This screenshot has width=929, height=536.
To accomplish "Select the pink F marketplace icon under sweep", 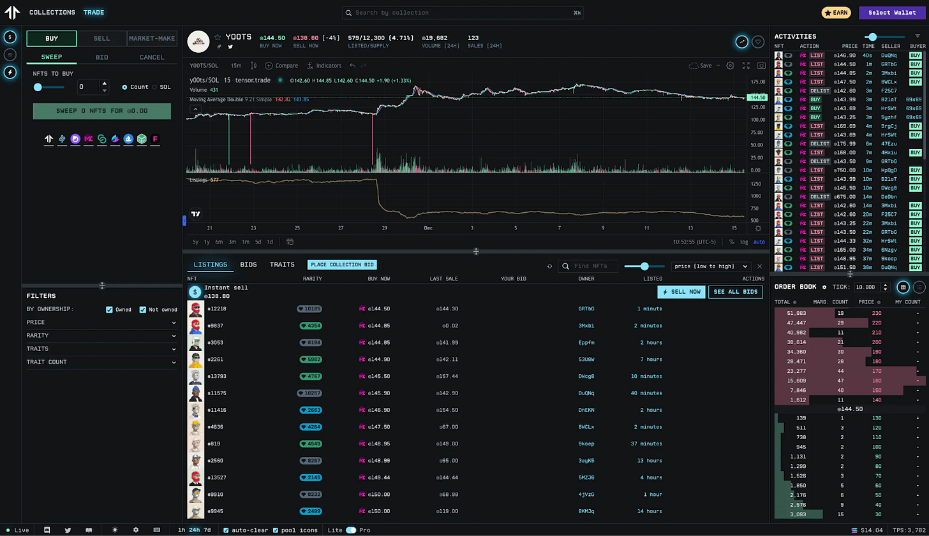I will 155,139.
